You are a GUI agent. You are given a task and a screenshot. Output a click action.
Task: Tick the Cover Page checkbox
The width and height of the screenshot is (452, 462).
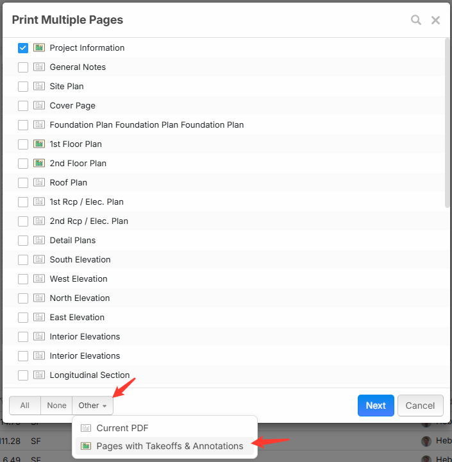[23, 105]
